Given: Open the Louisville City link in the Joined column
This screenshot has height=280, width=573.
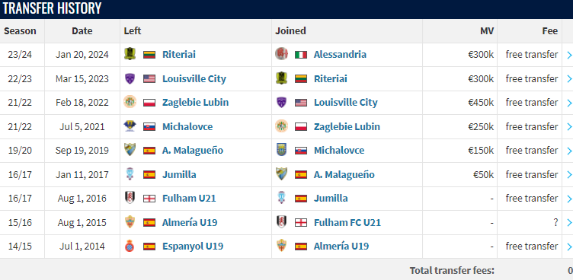Looking at the screenshot, I should [x=346, y=103].
